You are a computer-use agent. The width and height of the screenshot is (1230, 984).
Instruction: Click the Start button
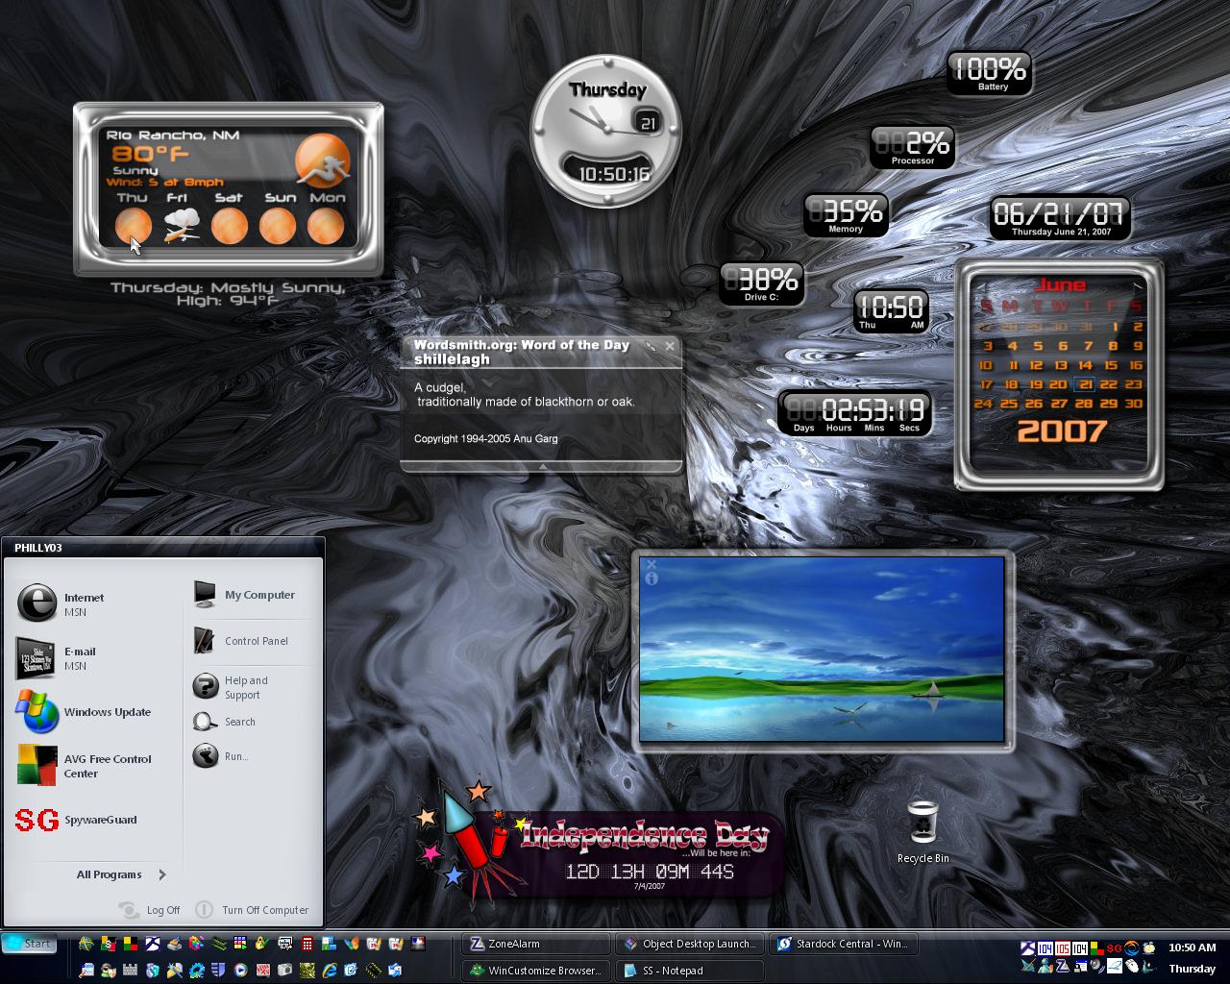[x=28, y=944]
